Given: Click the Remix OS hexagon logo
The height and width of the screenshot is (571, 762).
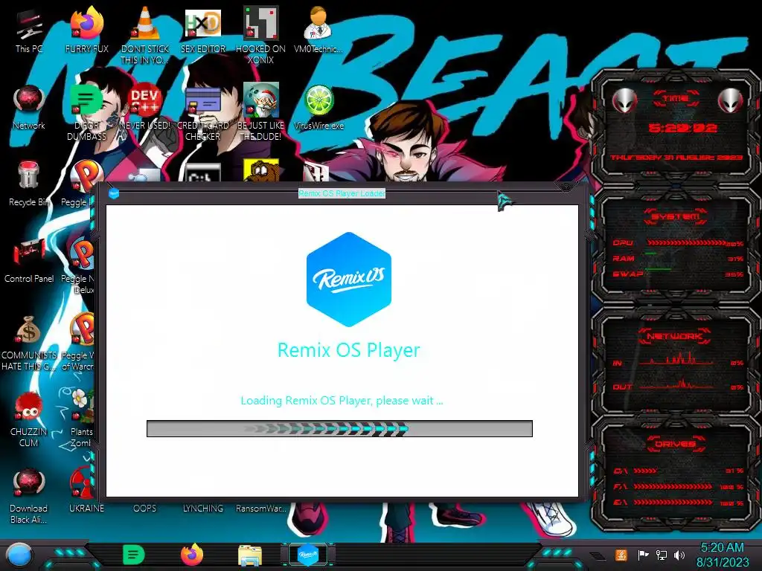Looking at the screenshot, I should click(349, 280).
